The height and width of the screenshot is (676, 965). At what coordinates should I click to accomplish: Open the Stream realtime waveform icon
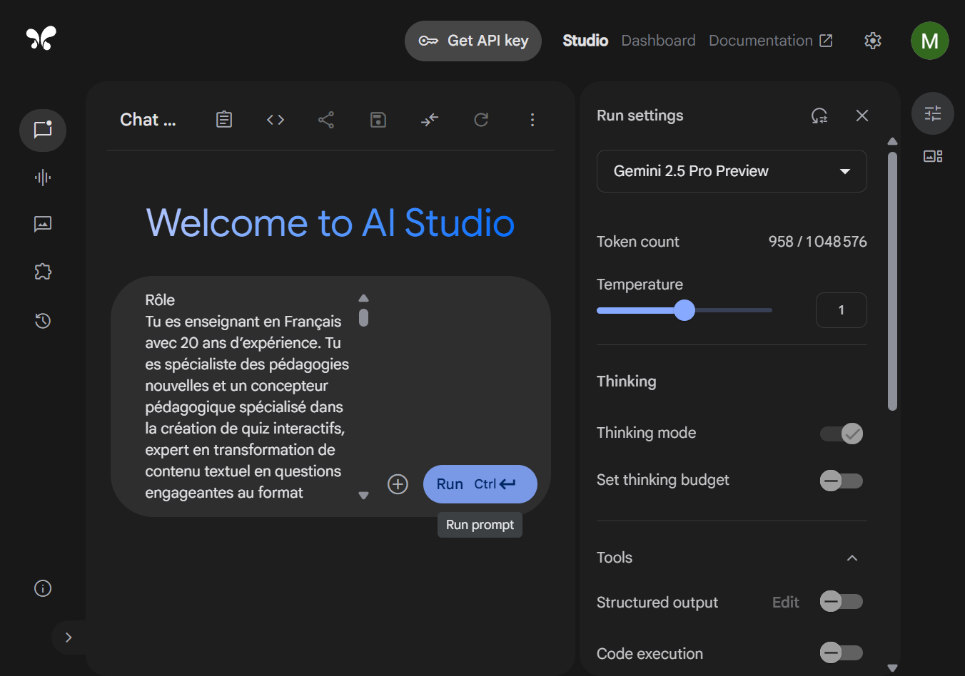(x=43, y=178)
